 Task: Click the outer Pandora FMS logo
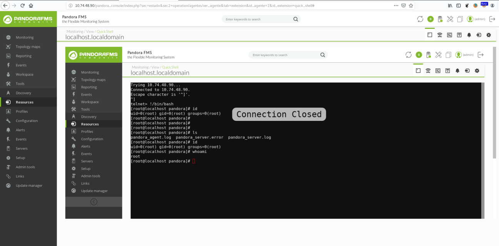coord(28,20)
